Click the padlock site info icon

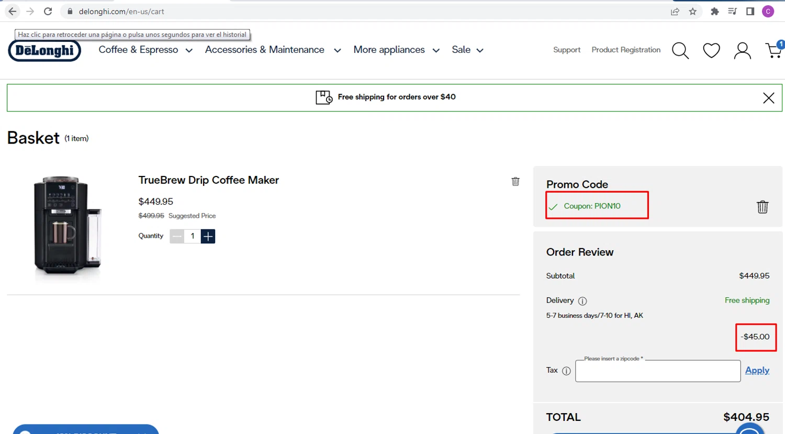pyautogui.click(x=70, y=11)
